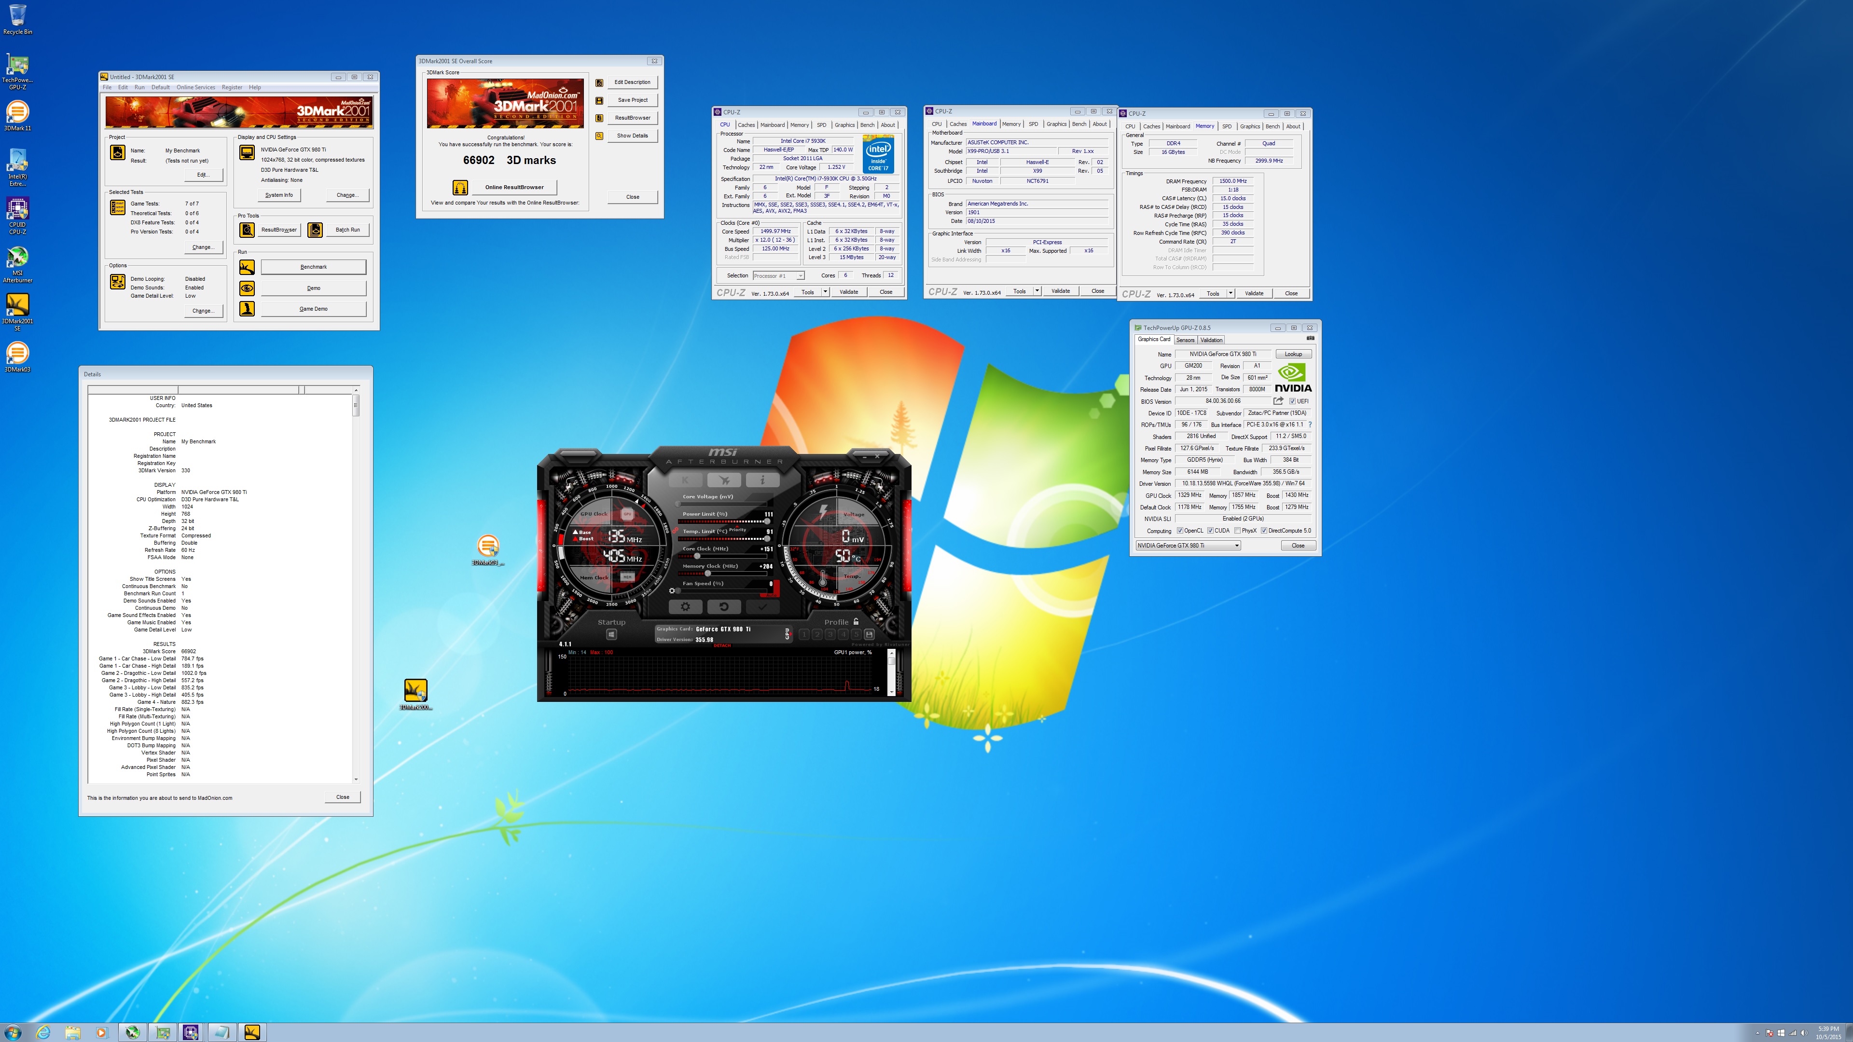
Task: Adjust the Memory Clock slider in Afterburner
Action: pos(724,573)
